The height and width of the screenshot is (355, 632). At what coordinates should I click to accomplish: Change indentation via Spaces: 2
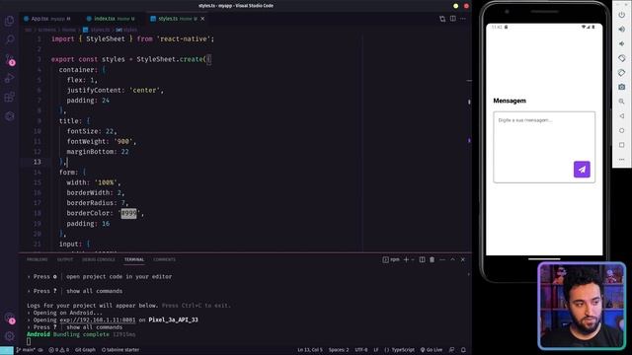(x=339, y=350)
